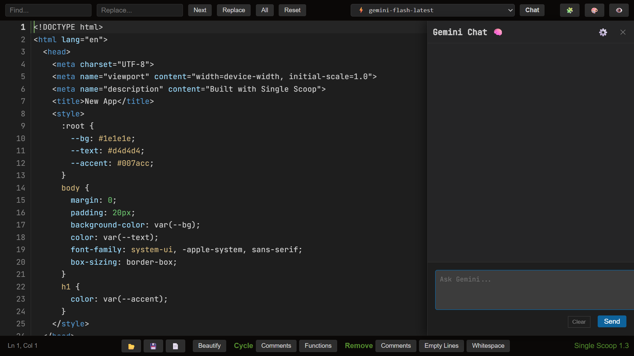Click the floppy disk save icon
This screenshot has height=356, width=634.
point(153,346)
